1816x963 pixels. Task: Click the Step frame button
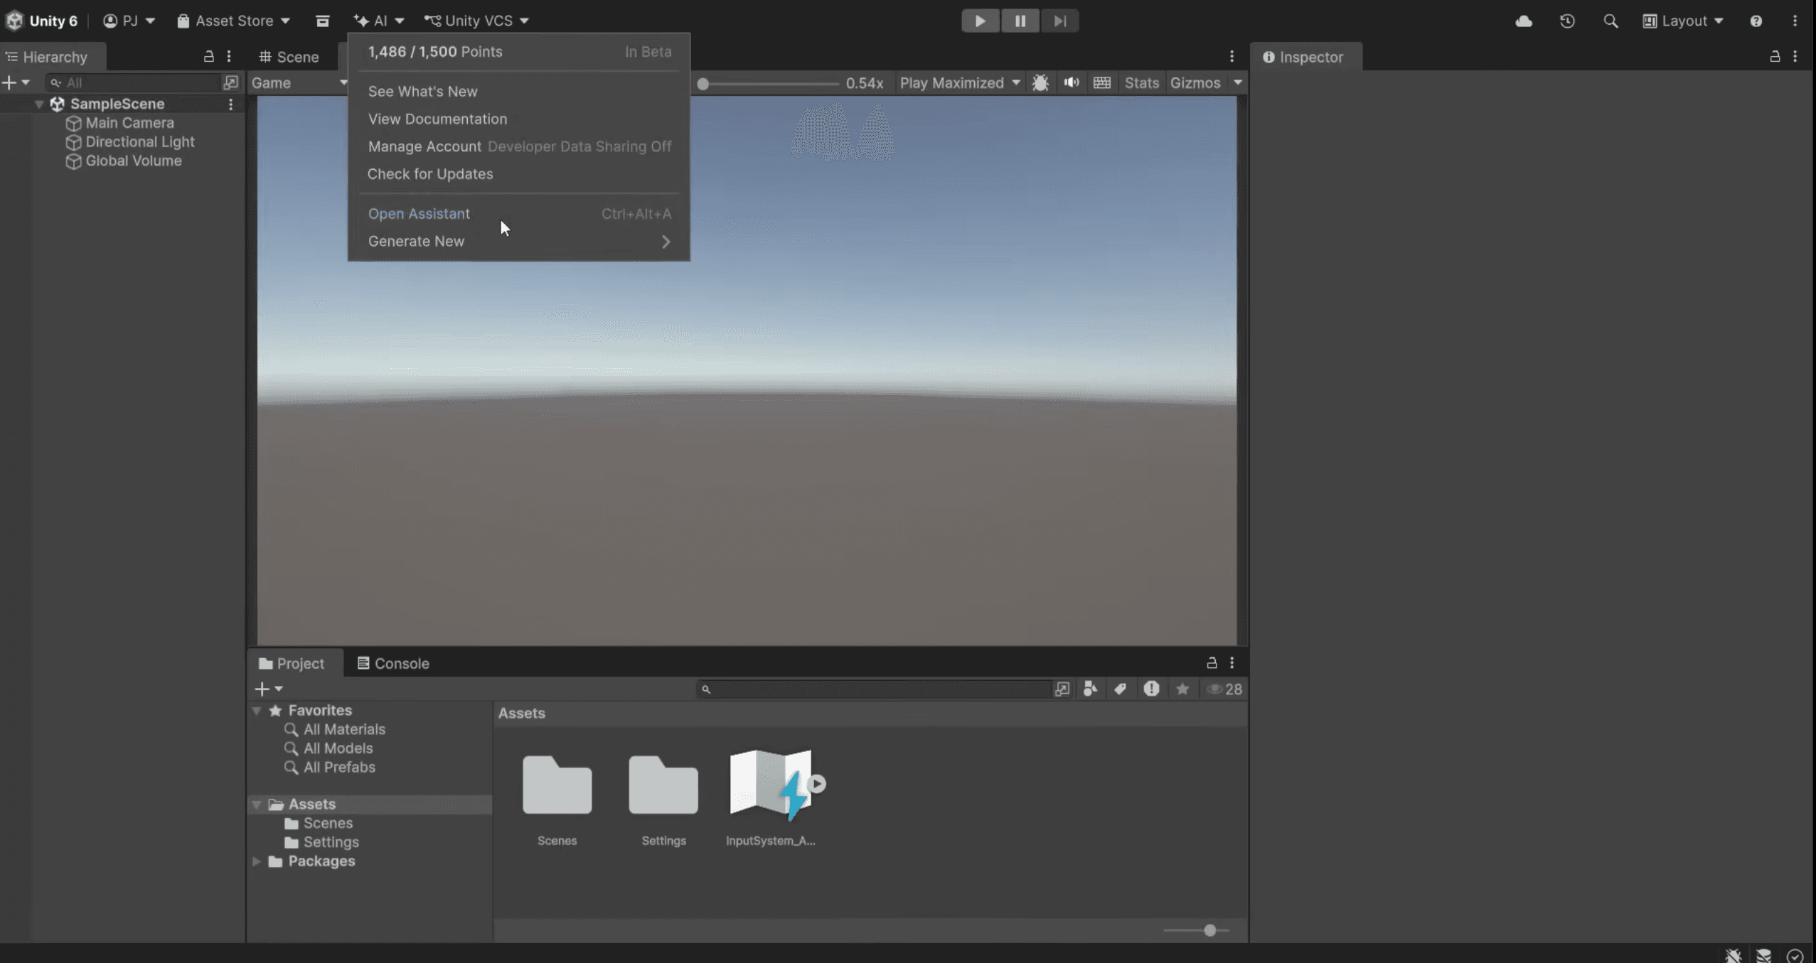coord(1059,21)
